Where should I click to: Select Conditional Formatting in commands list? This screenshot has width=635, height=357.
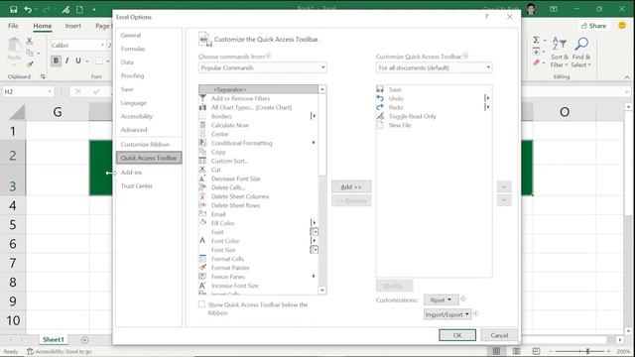coord(258,143)
